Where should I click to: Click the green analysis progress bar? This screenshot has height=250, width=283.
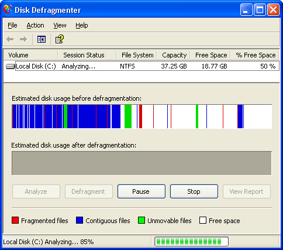pyautogui.click(x=191, y=242)
